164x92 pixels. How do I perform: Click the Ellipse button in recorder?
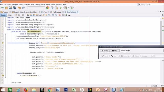click(x=136, y=56)
